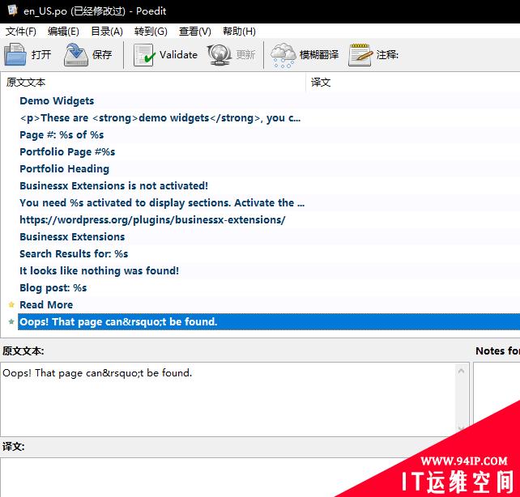Screen dimensions: 520x497
Task: Click the yellow star beside Read More
Action: [x=11, y=304]
